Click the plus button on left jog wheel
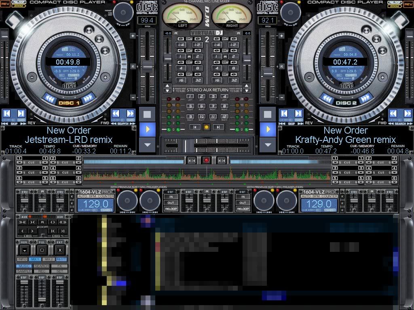This screenshot has height=310, width=414. point(105,77)
